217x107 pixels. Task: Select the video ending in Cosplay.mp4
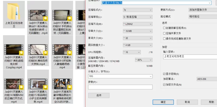pos(14,52)
